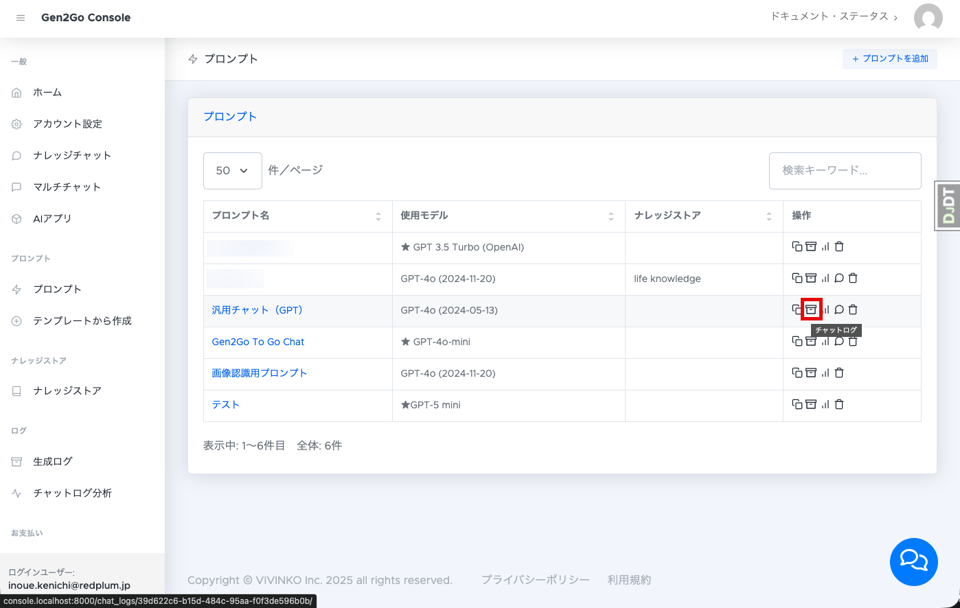Click プロンプトを追加 button
The width and height of the screenshot is (960, 608).
[x=889, y=58]
